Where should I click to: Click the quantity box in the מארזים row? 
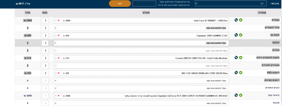[x=45, y=51]
